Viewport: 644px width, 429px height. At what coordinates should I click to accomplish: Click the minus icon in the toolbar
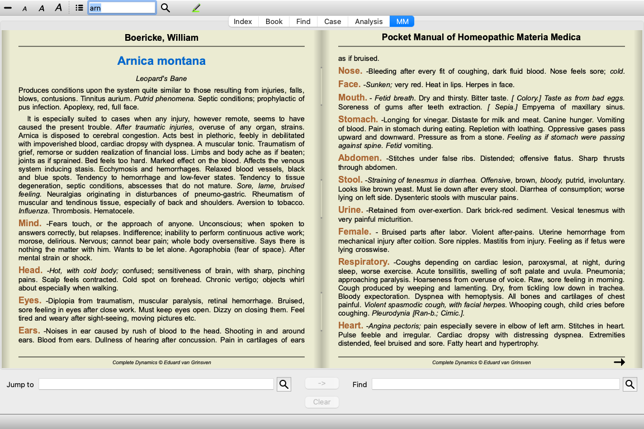pos(8,8)
